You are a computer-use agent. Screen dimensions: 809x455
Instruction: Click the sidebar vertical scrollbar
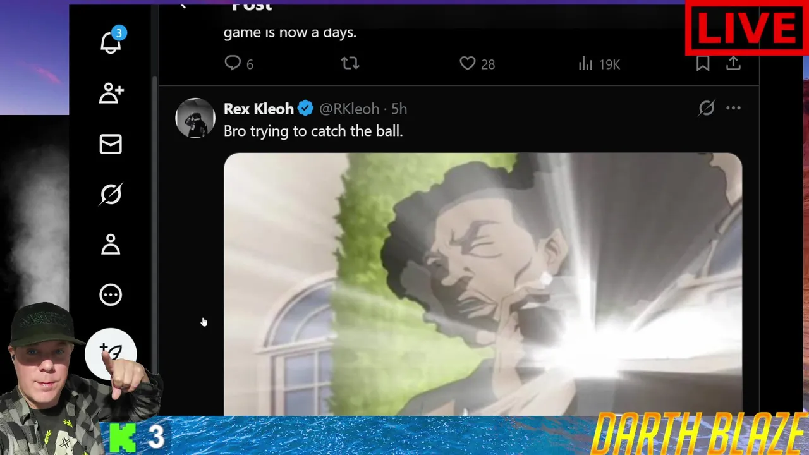click(155, 224)
